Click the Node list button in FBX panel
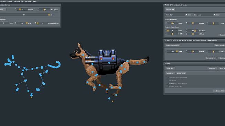This screenshot has height=126, width=225. click(222, 35)
